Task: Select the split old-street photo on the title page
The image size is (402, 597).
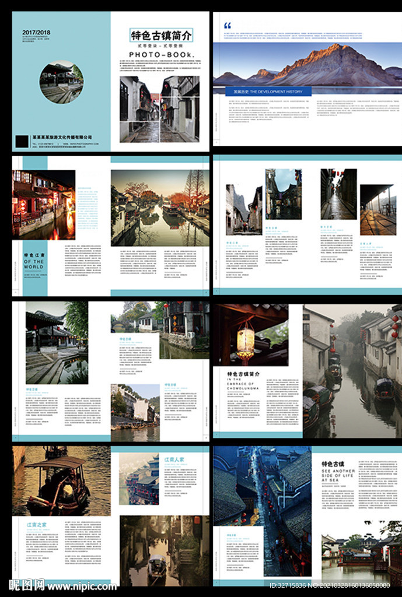Action: (160, 109)
